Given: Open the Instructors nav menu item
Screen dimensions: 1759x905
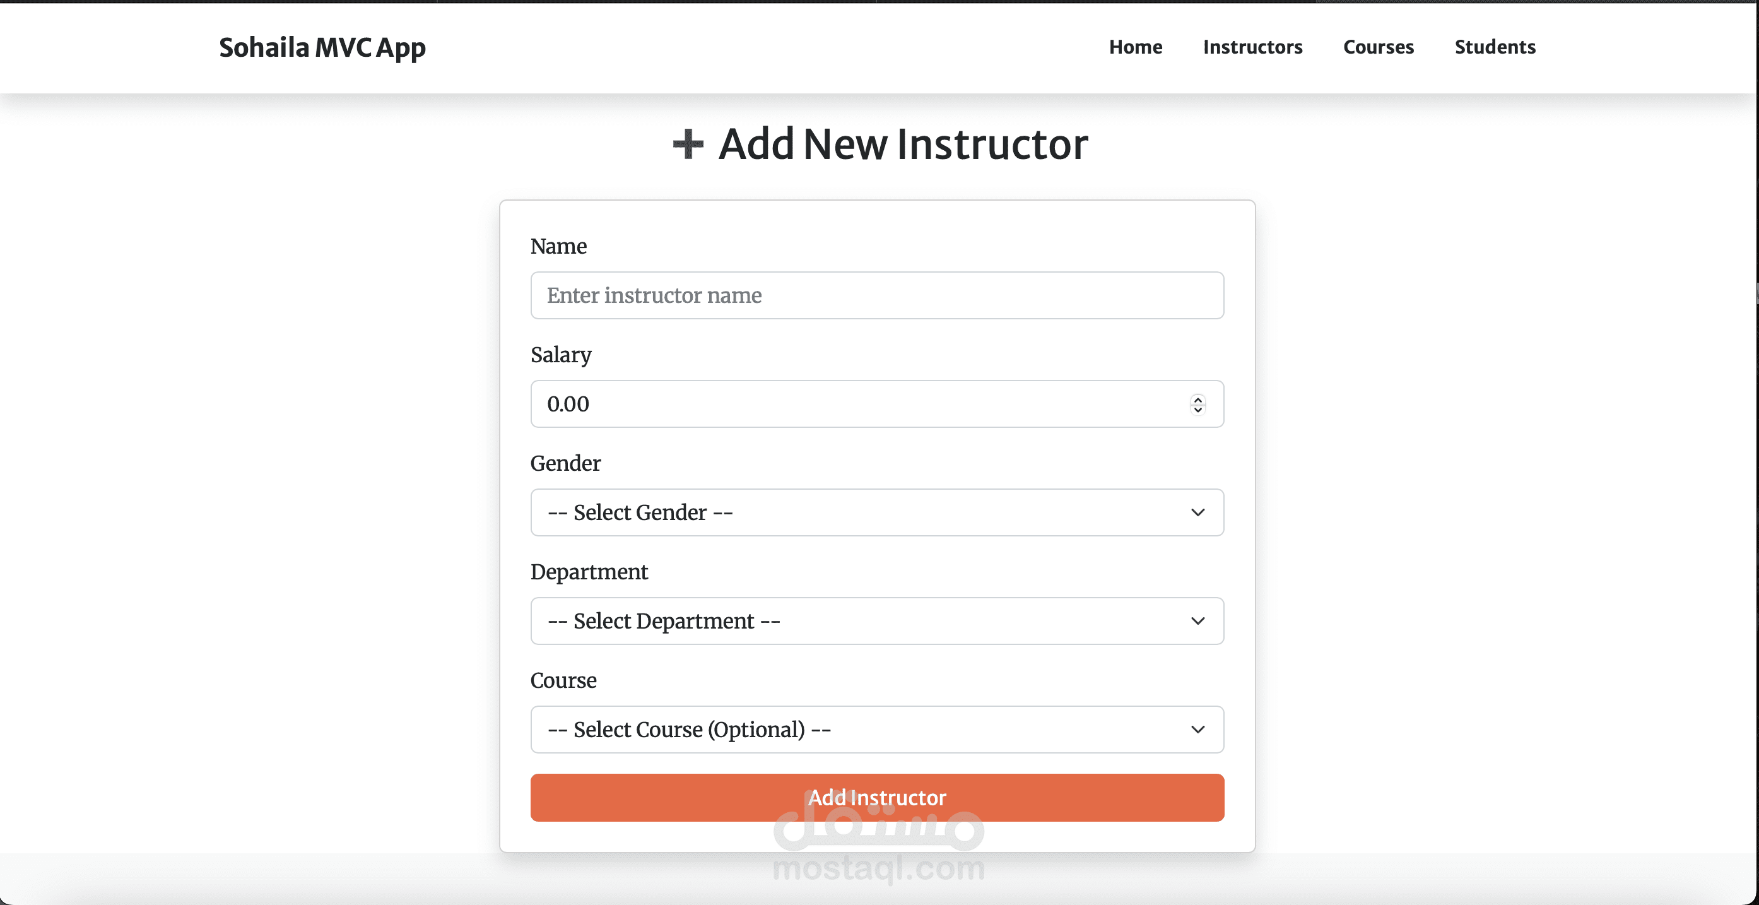Looking at the screenshot, I should pos(1252,47).
